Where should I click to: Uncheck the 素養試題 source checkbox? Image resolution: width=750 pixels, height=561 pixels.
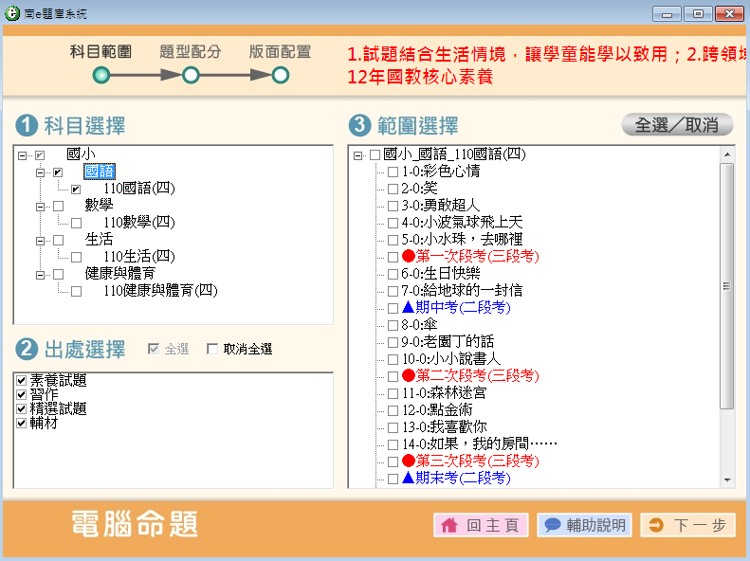coord(21,380)
